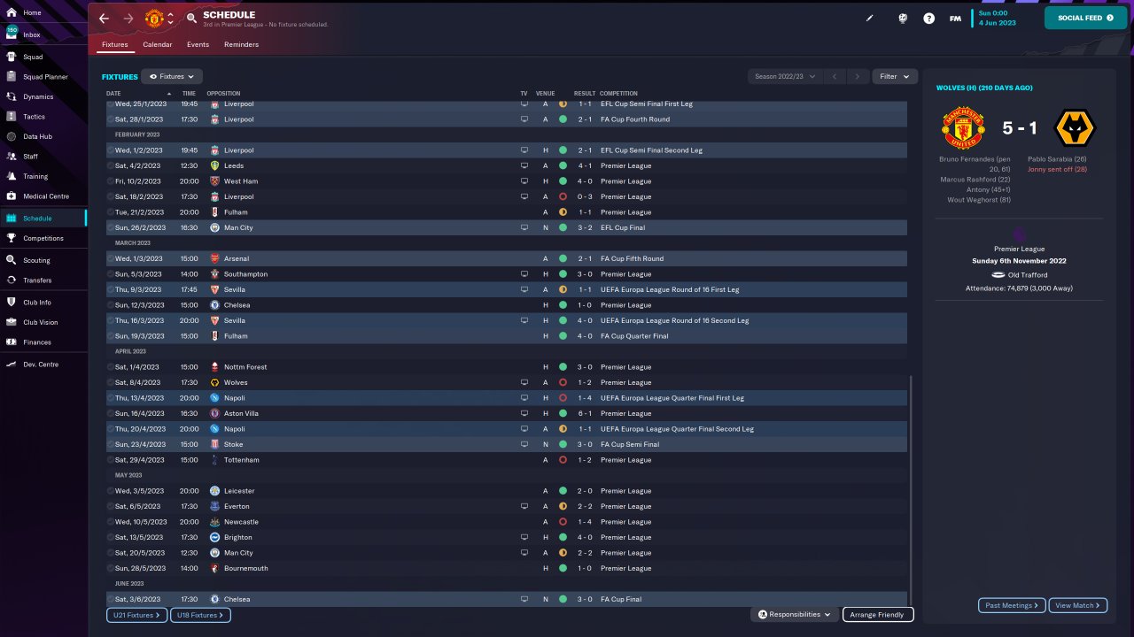Click the Manchester United badge in the header
The height and width of the screenshot is (637, 1134).
(x=154, y=19)
